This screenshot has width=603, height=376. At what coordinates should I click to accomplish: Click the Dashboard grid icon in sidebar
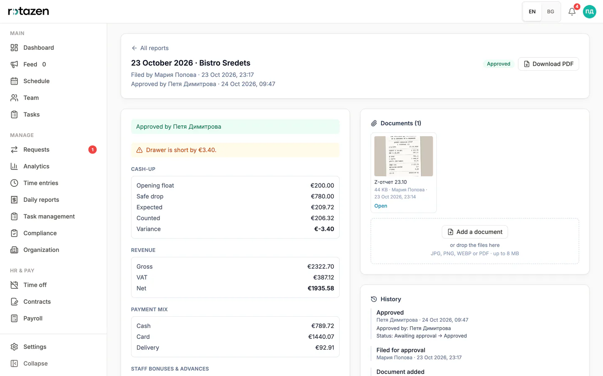[x=14, y=48]
